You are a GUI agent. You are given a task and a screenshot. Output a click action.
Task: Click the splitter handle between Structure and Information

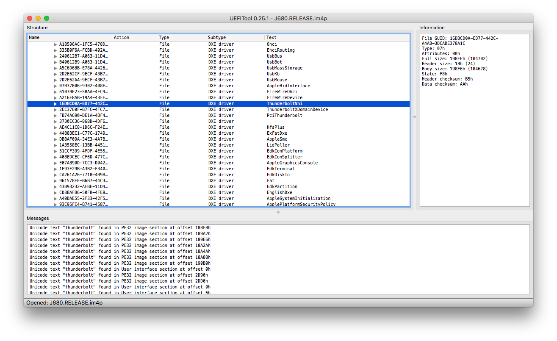coord(415,117)
